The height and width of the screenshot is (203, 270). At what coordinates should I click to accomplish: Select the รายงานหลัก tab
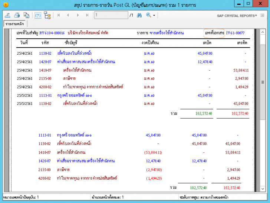coord(15,24)
